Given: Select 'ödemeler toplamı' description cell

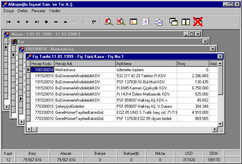Looking at the screenshot, I should click(x=146, y=70).
